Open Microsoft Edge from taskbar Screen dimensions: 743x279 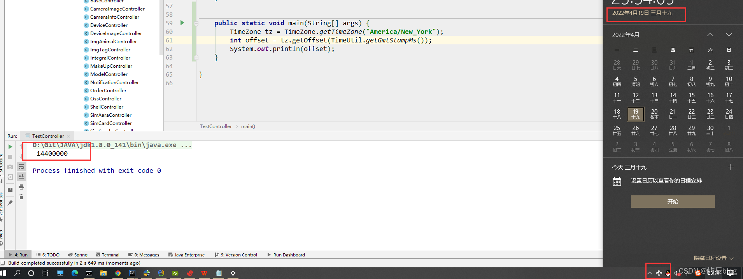(74, 273)
